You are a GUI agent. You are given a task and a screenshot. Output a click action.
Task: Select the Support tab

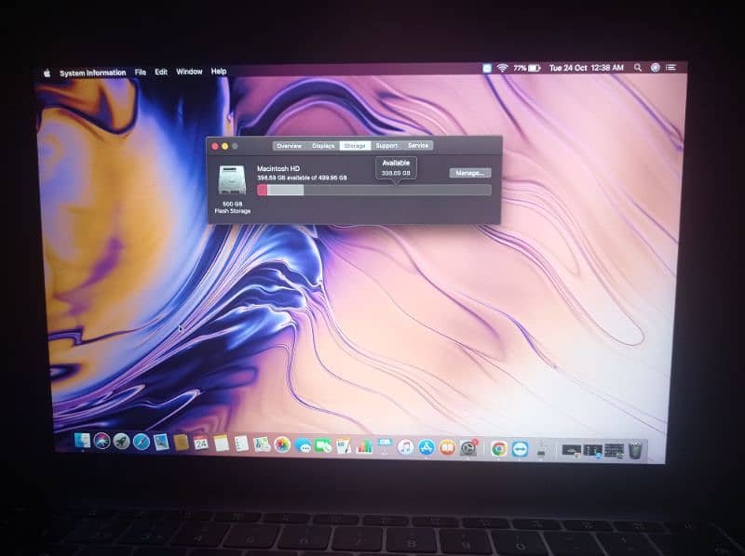(386, 146)
